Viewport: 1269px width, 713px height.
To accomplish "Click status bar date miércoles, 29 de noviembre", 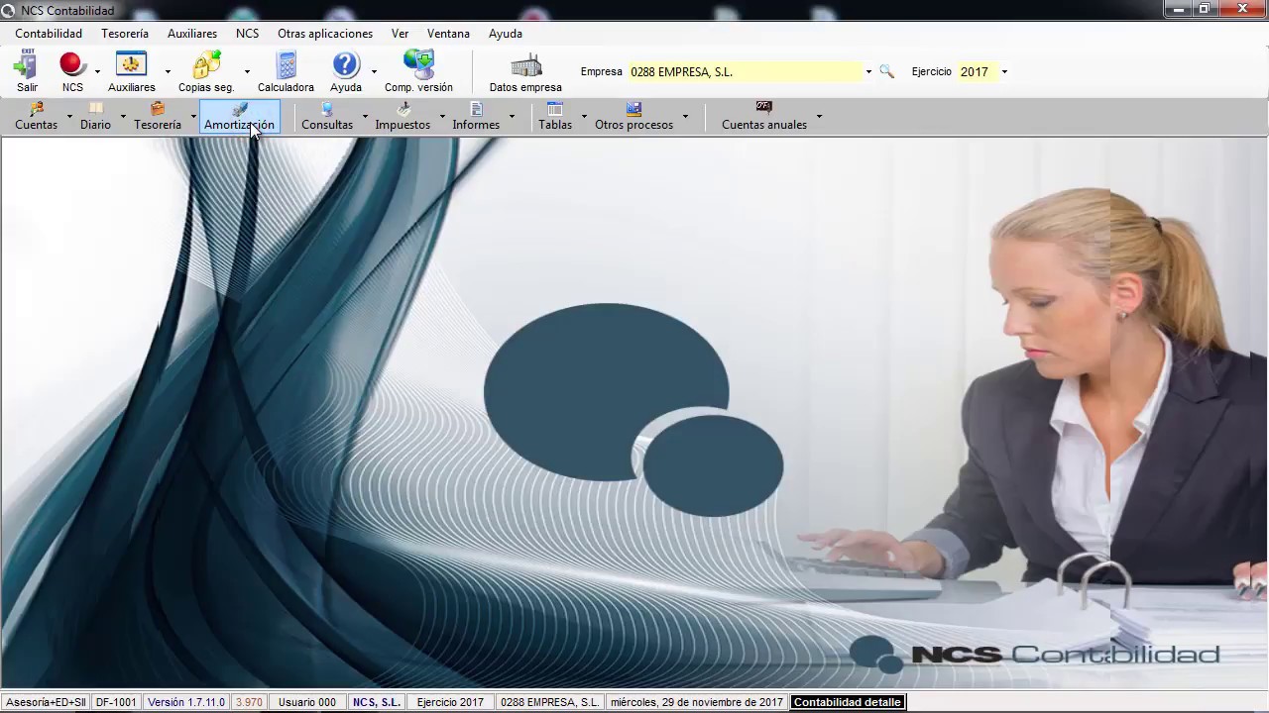I will coord(697,702).
